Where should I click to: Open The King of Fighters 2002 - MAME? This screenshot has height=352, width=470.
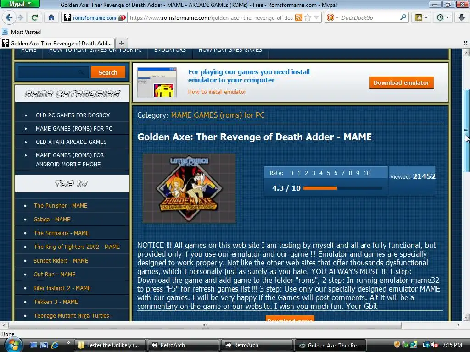tap(77, 247)
